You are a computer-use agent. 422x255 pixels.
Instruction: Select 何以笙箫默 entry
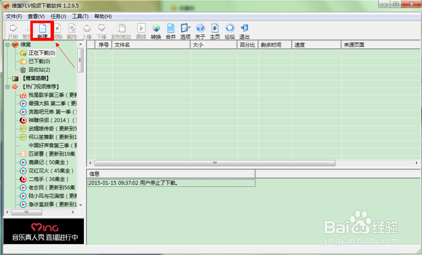tap(52, 137)
